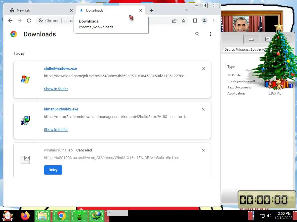297x222 pixels.
Task: Close the New Tab tab
Action: (x=71, y=10)
